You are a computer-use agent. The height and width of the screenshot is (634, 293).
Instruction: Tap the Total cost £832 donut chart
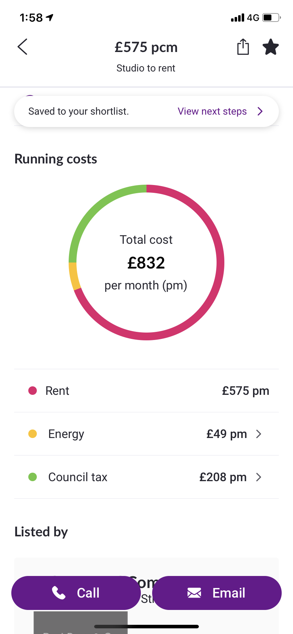[x=146, y=263]
